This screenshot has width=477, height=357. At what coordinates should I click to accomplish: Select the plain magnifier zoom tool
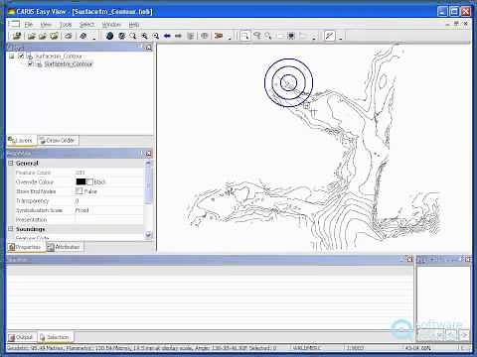tap(133, 36)
